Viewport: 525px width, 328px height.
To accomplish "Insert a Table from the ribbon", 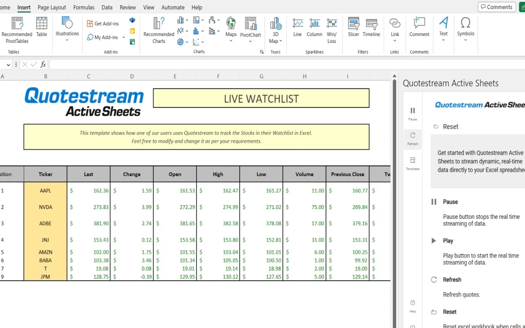I will (x=42, y=27).
